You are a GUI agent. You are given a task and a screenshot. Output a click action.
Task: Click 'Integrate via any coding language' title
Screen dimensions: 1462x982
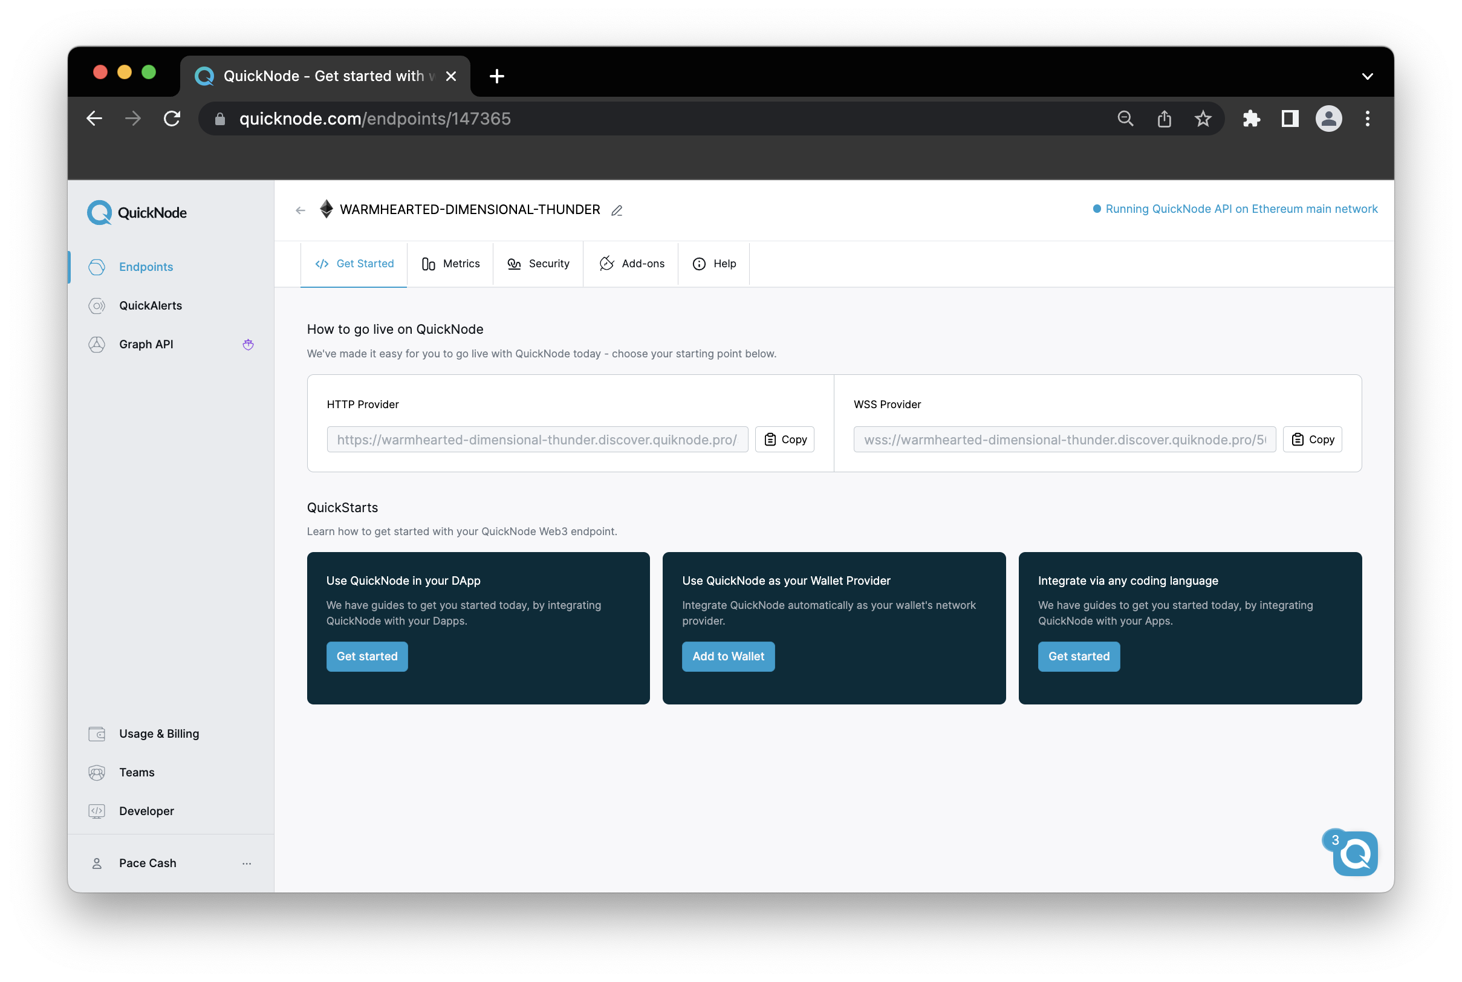(x=1128, y=580)
